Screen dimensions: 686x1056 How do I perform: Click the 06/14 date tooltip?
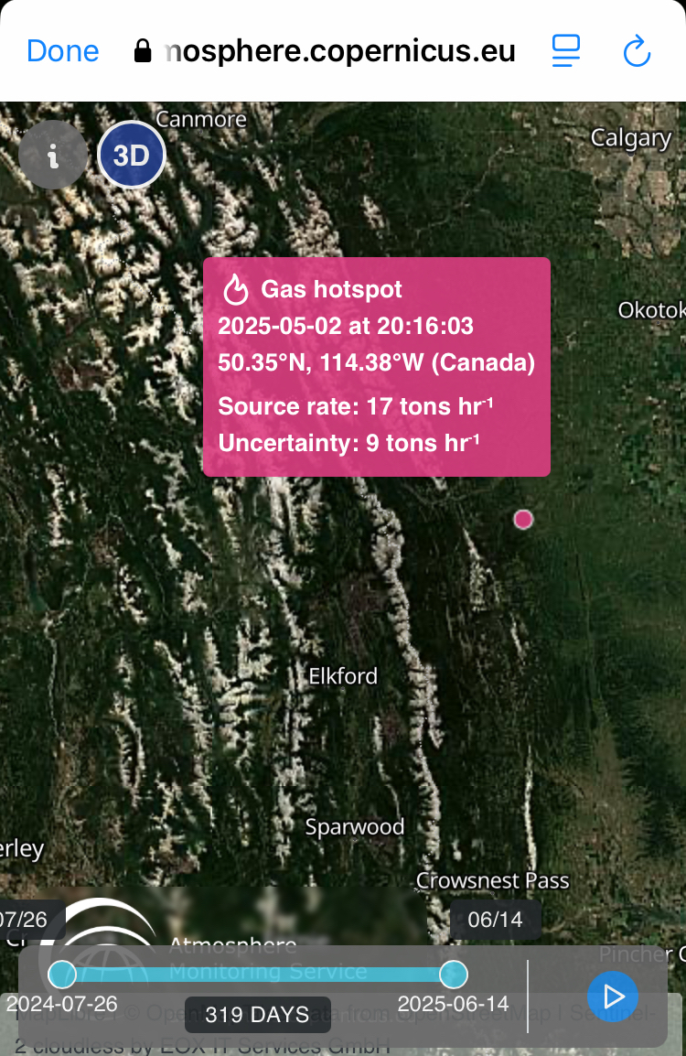click(495, 920)
